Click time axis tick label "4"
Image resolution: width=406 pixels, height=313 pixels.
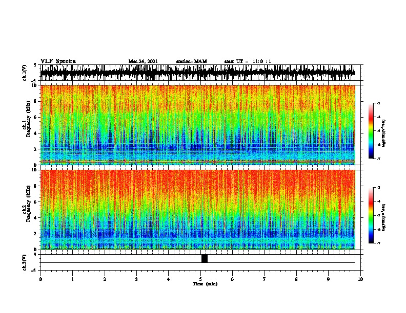[x=168, y=279]
